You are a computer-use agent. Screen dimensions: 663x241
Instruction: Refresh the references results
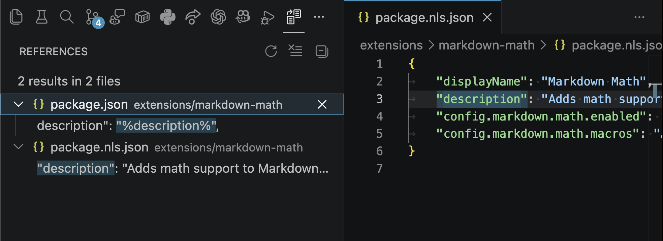(271, 51)
